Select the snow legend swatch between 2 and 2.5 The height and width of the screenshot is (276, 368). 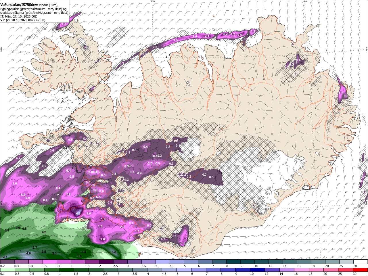pyautogui.click(x=106, y=262)
